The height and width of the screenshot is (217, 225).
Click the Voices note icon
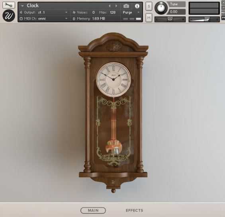(x=74, y=12)
